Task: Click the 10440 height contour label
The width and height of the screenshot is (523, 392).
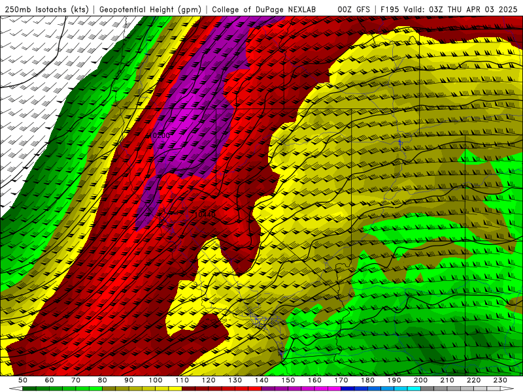Action: [204, 215]
